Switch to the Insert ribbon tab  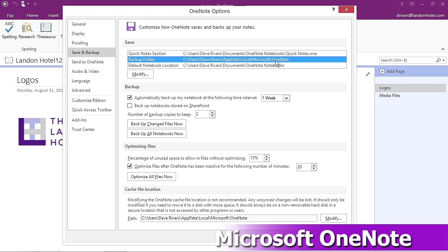(53, 15)
